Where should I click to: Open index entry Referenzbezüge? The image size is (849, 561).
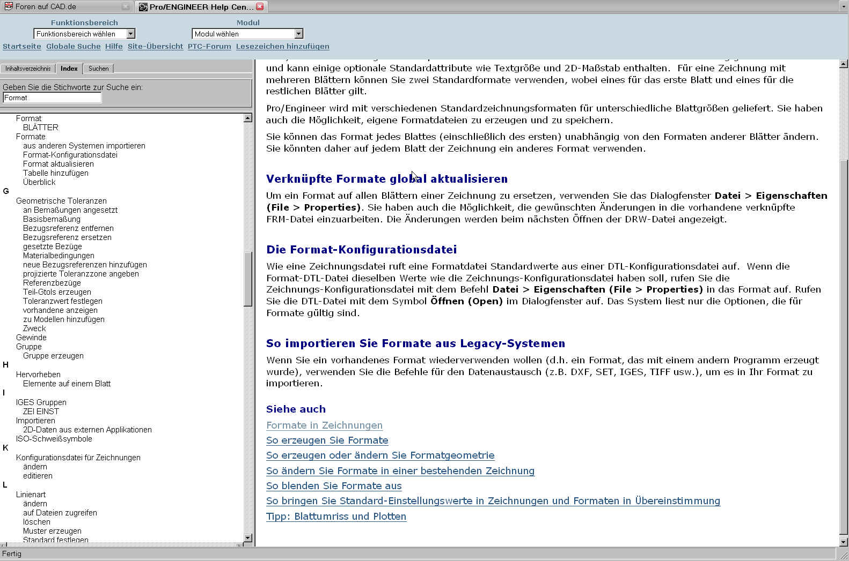[x=52, y=283]
